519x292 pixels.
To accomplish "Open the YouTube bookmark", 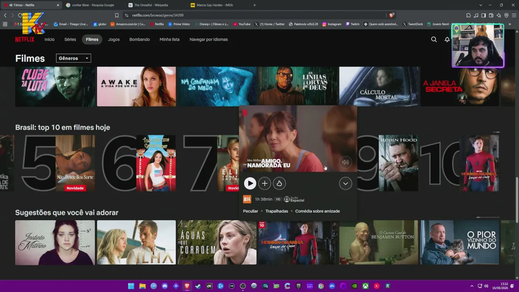I will point(242,24).
